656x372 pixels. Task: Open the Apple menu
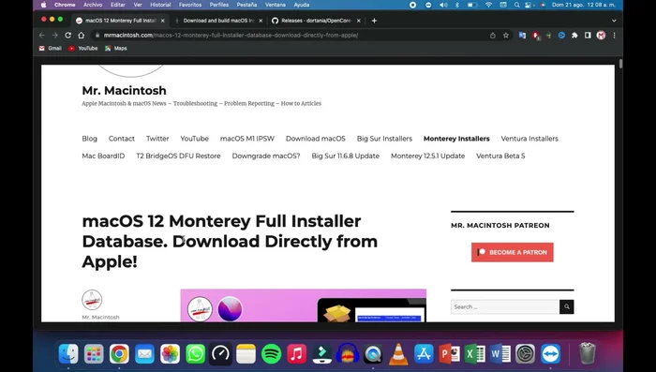pyautogui.click(x=43, y=5)
